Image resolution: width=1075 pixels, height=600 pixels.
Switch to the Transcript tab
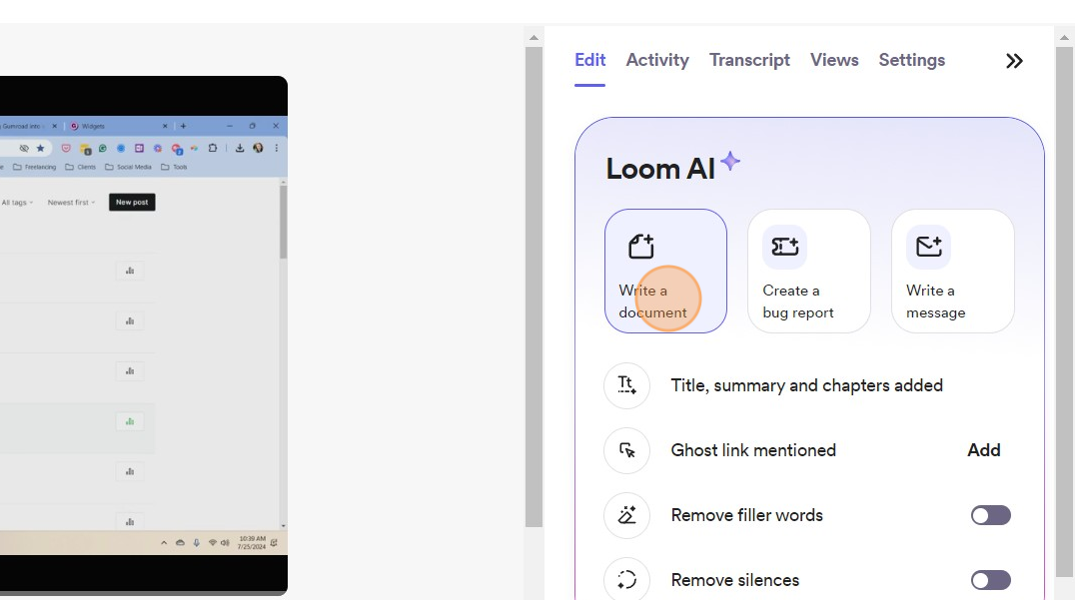pos(749,60)
